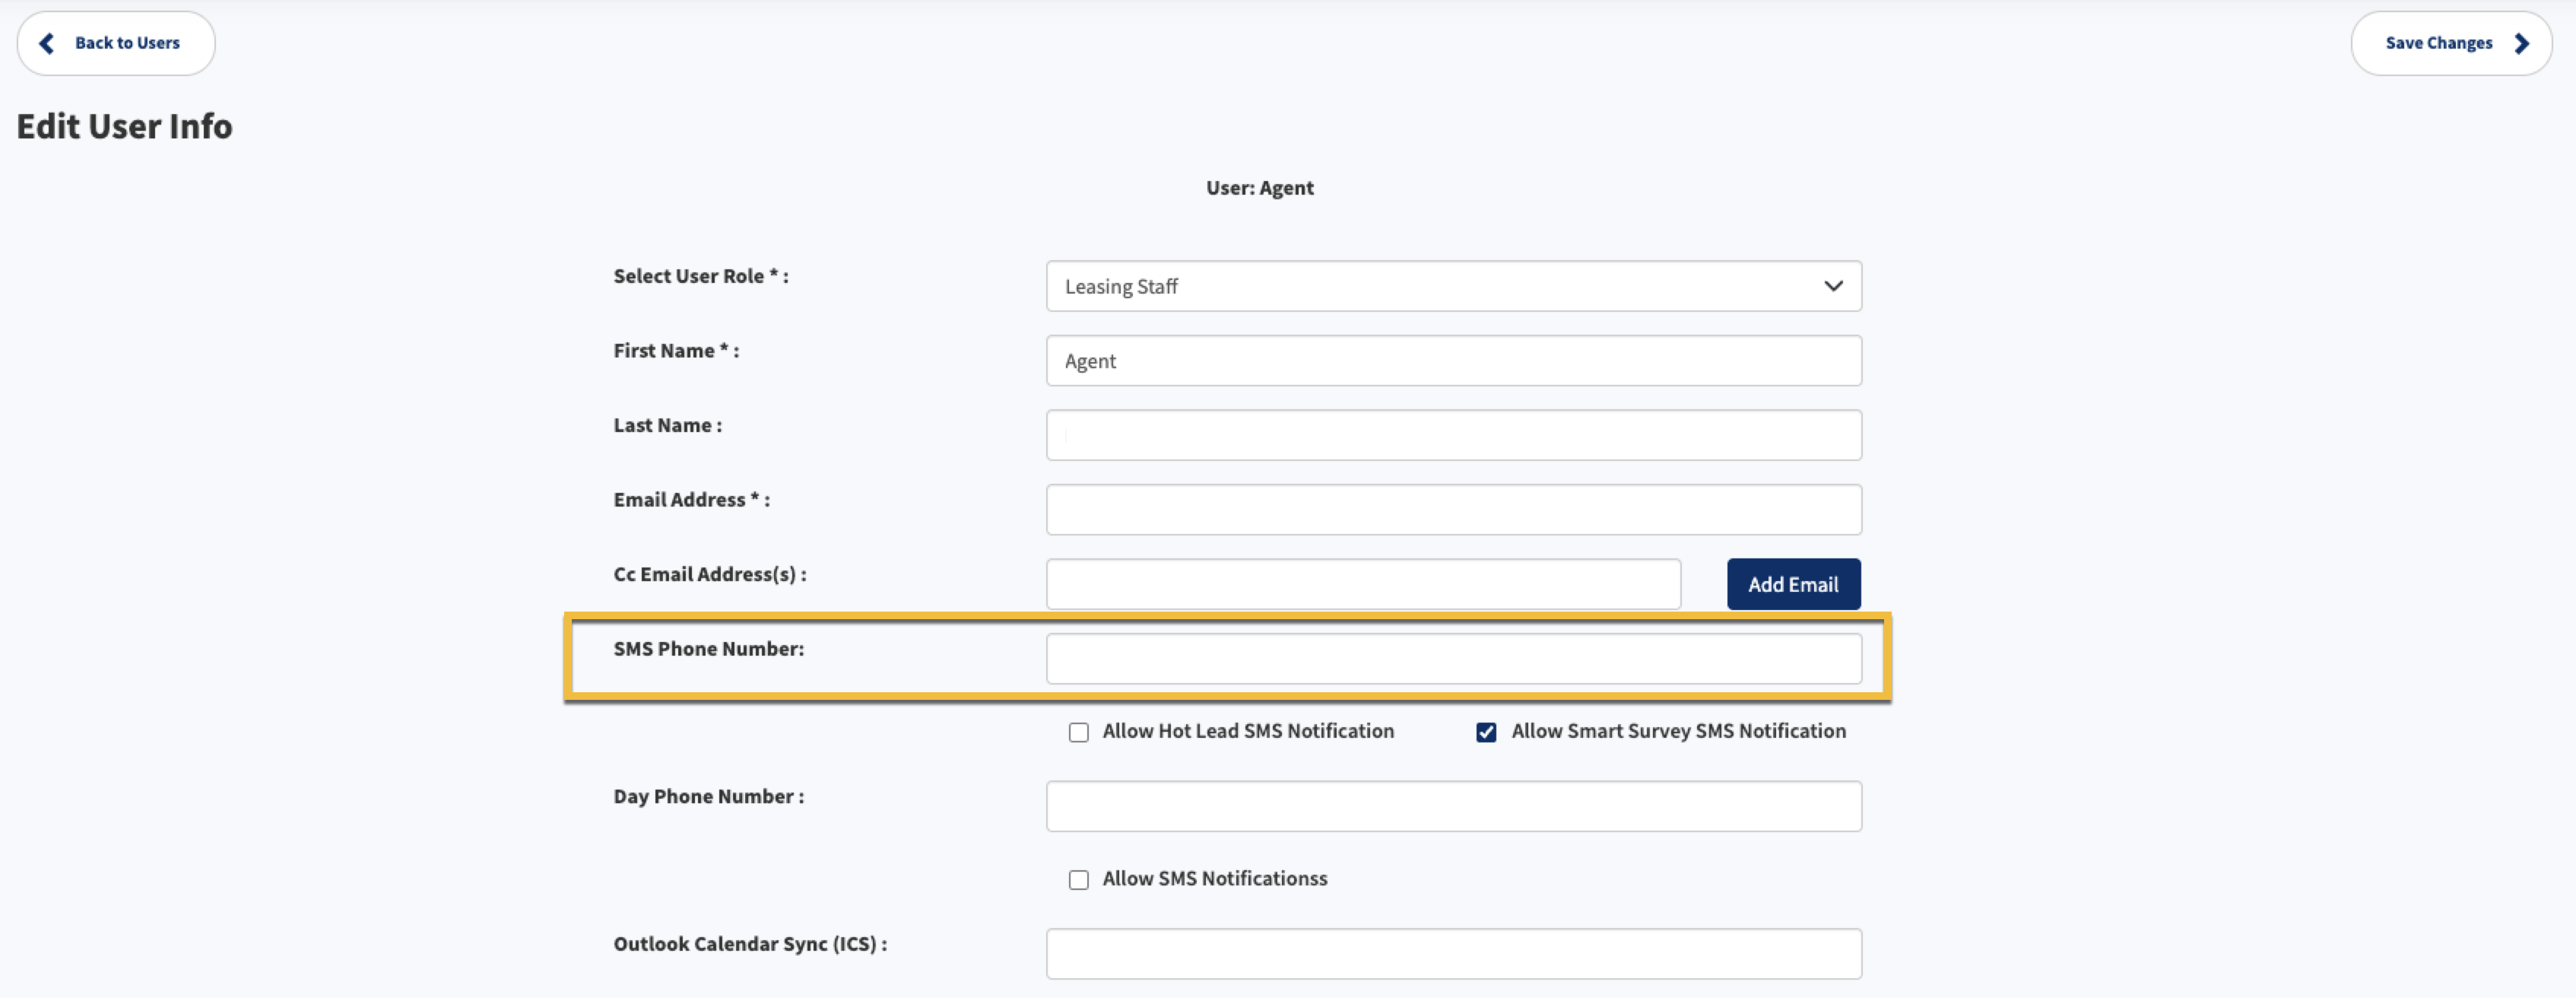Focus the Cc Email Address(es) input field
2576x998 pixels.
pyautogui.click(x=1363, y=584)
